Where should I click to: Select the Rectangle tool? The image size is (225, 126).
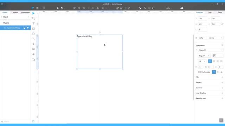[x=33, y=29]
